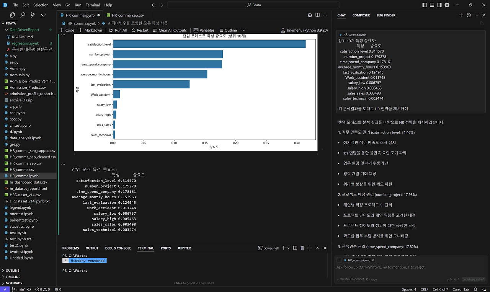Viewport: 490px width, 292px height.
Task: Toggle the secondary sidebar layout button
Action: (x=439, y=5)
